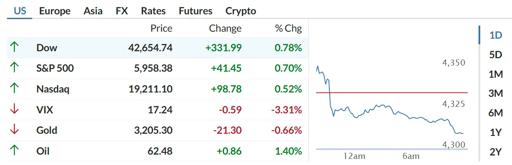Select the 1Y chart range

point(495,133)
